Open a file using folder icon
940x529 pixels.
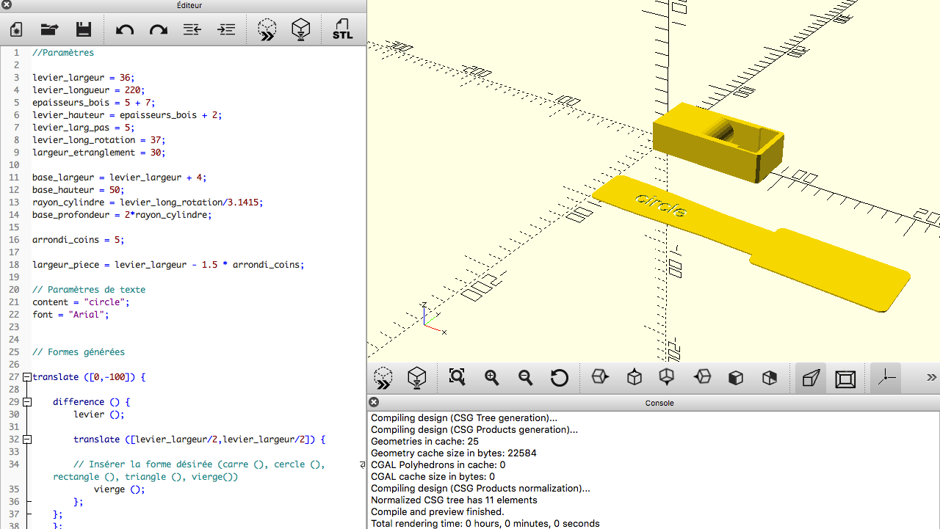(49, 30)
